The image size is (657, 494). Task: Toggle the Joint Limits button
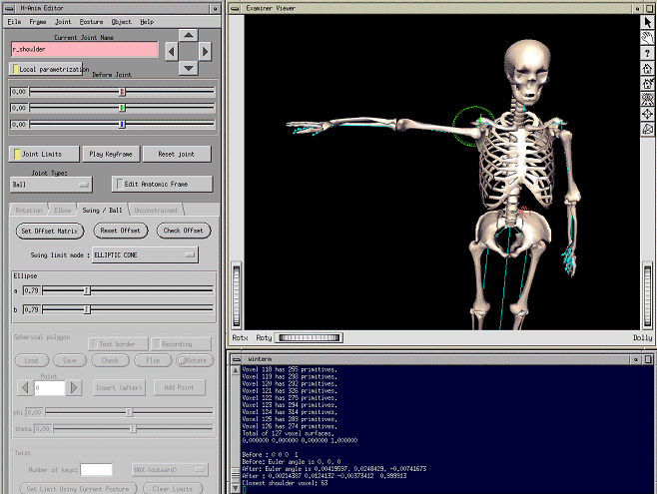coord(44,155)
